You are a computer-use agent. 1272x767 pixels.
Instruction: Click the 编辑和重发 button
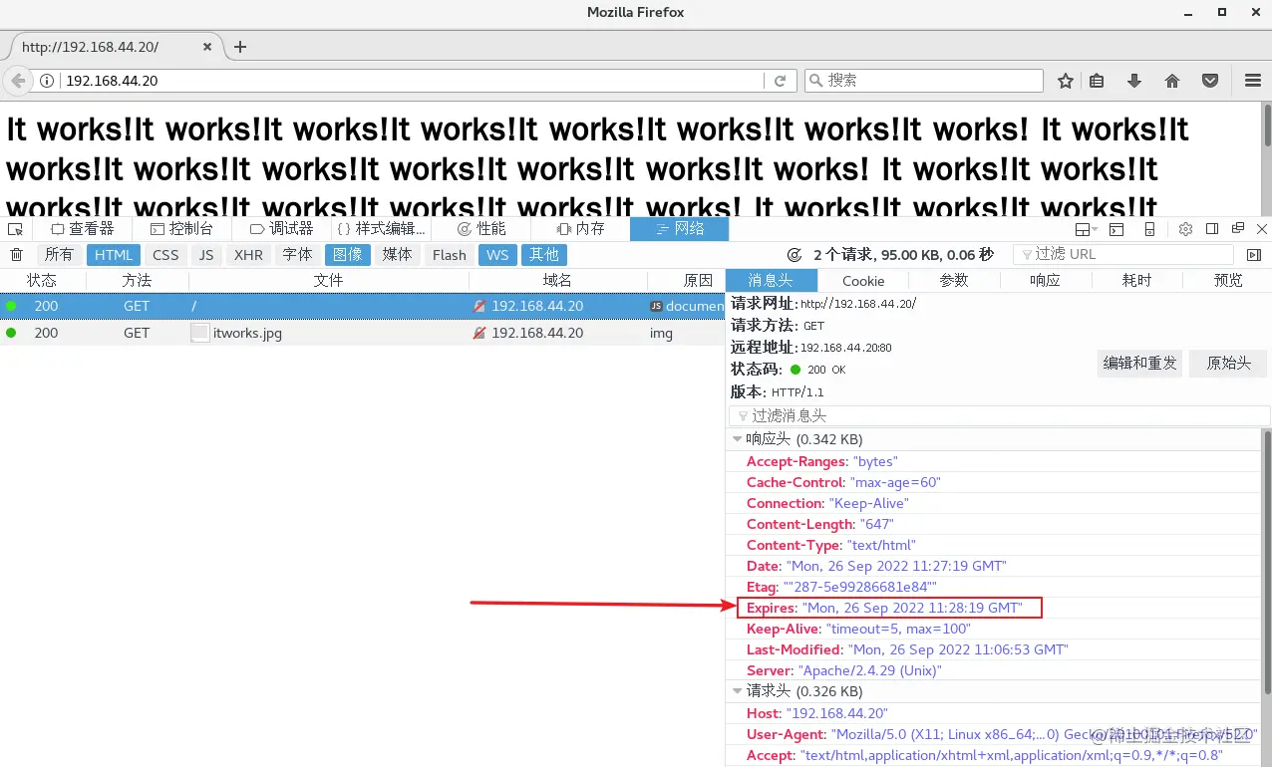[1139, 364]
